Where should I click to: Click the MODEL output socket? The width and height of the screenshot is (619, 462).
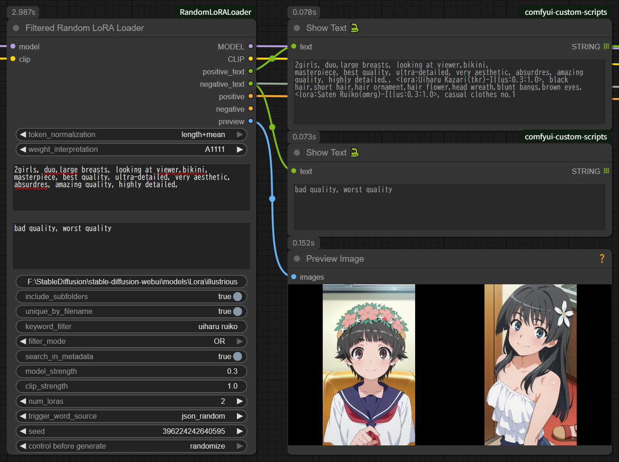[x=251, y=46]
